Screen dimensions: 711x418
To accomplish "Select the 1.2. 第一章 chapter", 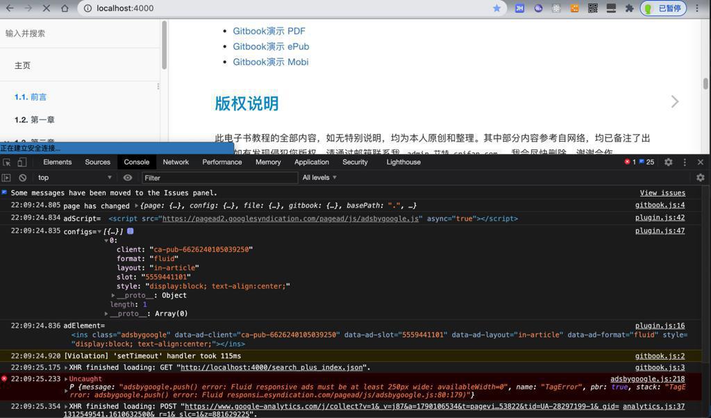I will 35,119.
